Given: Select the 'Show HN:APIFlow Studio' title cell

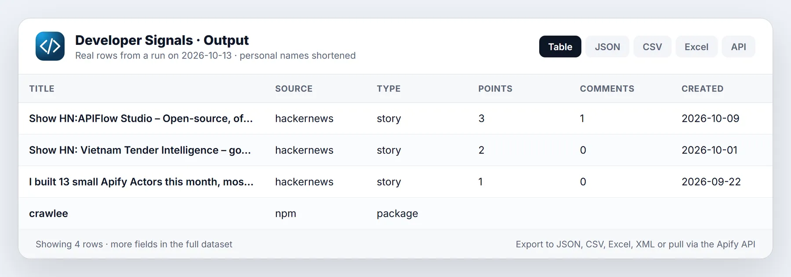Looking at the screenshot, I should click(141, 119).
